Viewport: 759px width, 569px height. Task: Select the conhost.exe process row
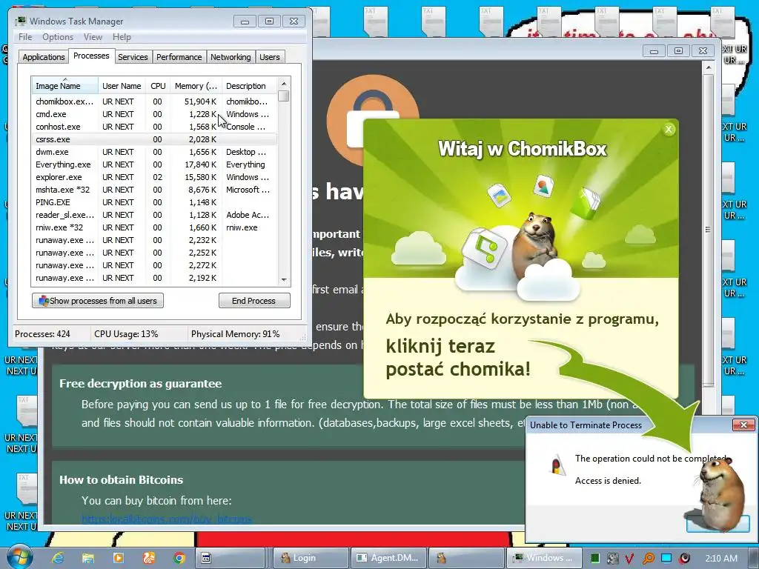[154, 127]
